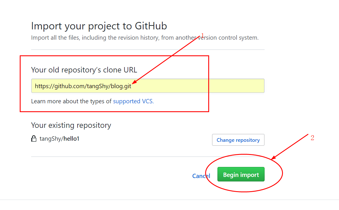339x210 pixels.
Task: Click the green Begin import button
Action: [x=241, y=174]
